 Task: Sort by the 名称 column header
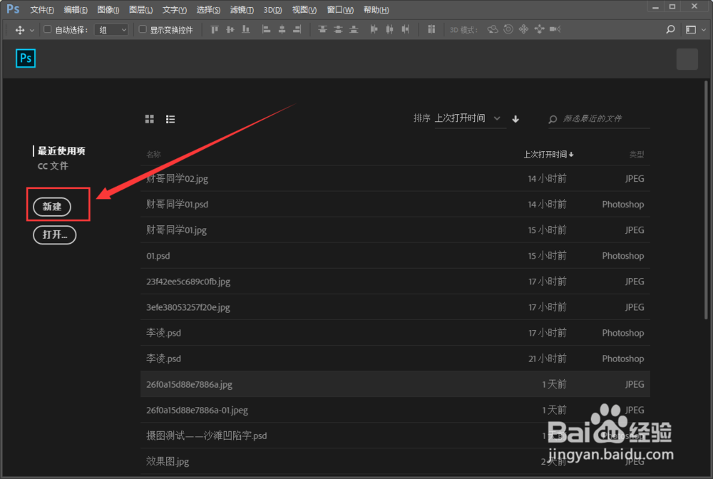tap(153, 155)
